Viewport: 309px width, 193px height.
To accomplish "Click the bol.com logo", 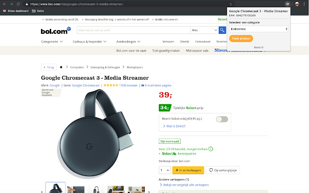I will pyautogui.click(x=56, y=30).
